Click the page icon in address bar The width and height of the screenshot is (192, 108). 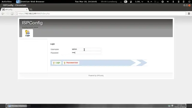pyautogui.click(x=17, y=13)
